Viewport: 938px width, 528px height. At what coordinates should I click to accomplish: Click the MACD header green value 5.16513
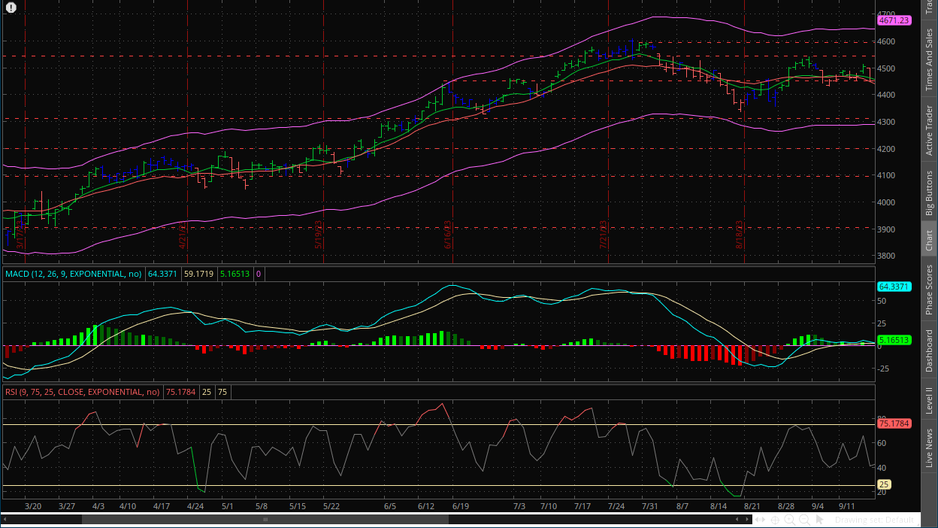pos(235,275)
